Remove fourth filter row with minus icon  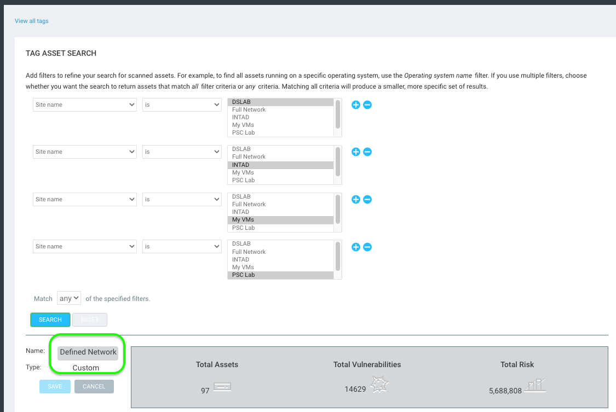point(367,247)
